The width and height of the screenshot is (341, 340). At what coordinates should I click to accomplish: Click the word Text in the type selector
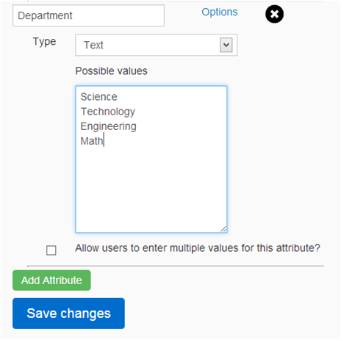[x=93, y=45]
